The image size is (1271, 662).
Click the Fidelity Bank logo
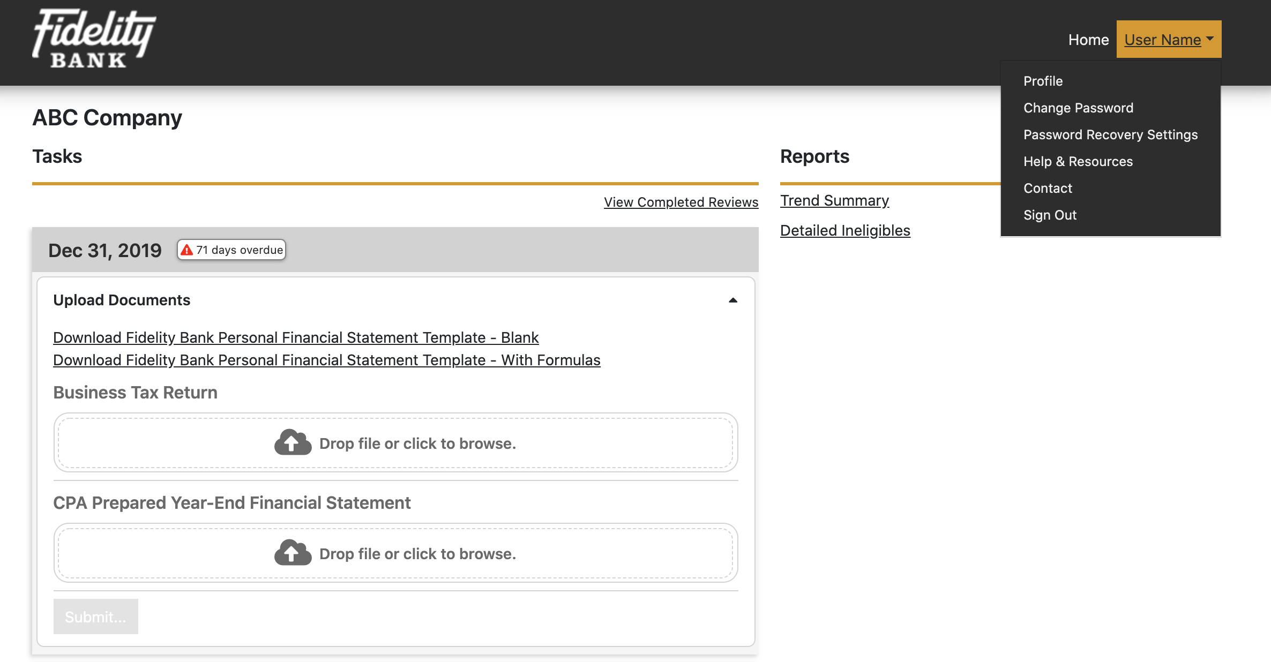94,39
